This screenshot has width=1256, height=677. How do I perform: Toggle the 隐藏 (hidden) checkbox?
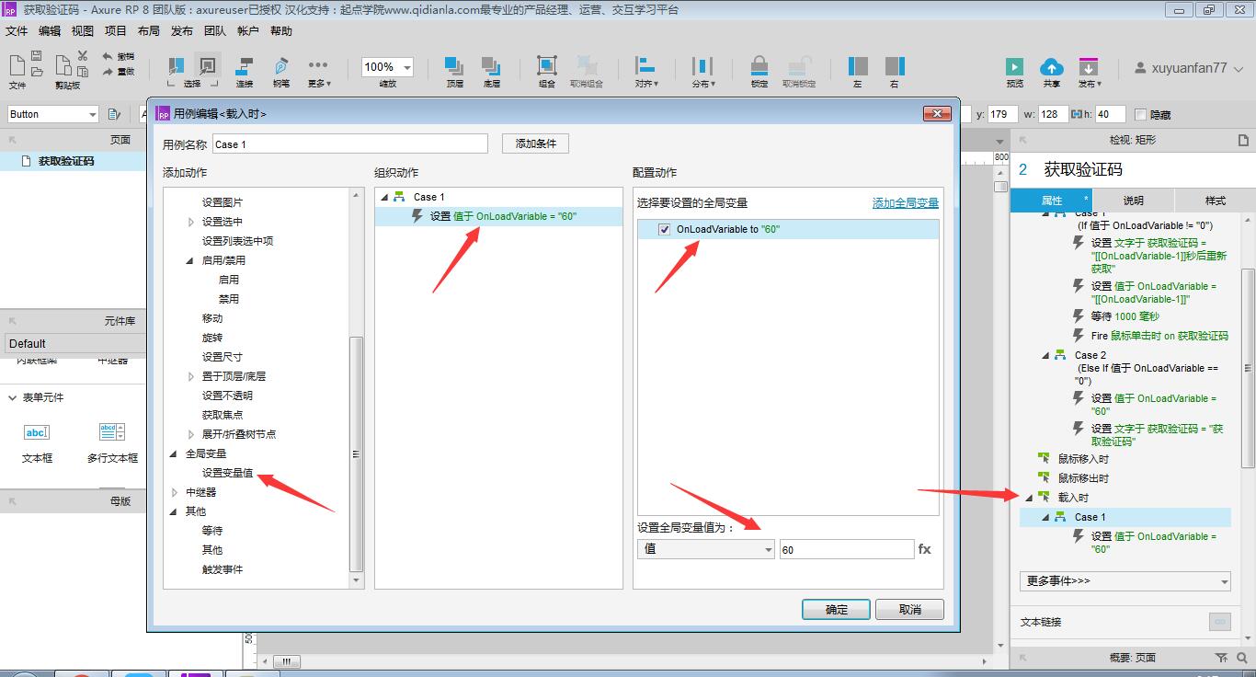point(1141,115)
